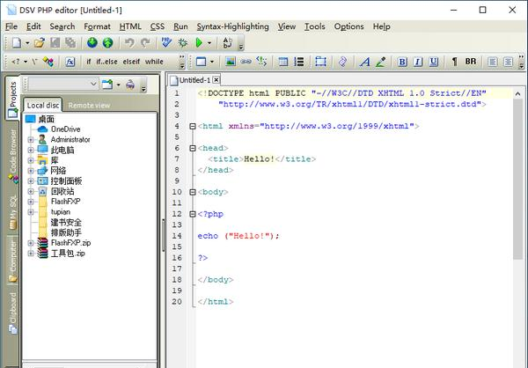Click the new document icon
Image resolution: width=528 pixels, height=368 pixels.
[x=16, y=42]
